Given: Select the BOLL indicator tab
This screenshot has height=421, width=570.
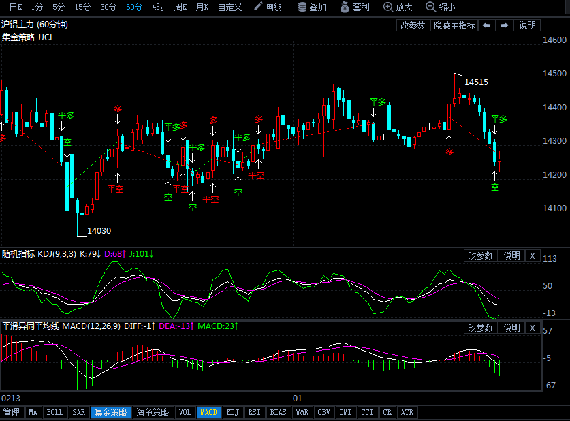Looking at the screenshot, I should (x=55, y=412).
